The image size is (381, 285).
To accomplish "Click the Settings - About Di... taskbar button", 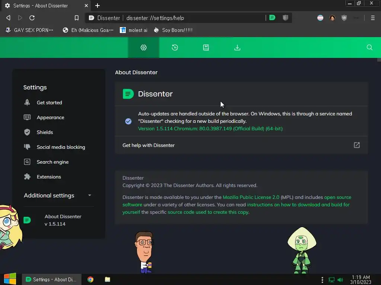I will 51,279.
